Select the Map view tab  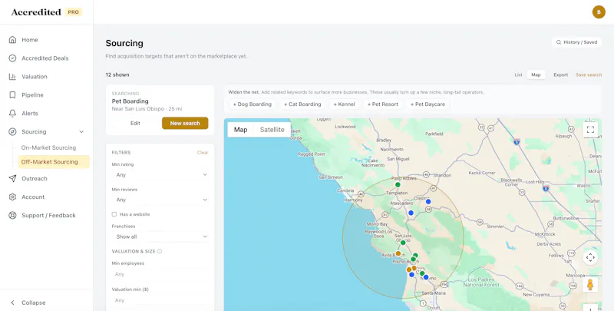pyautogui.click(x=536, y=74)
